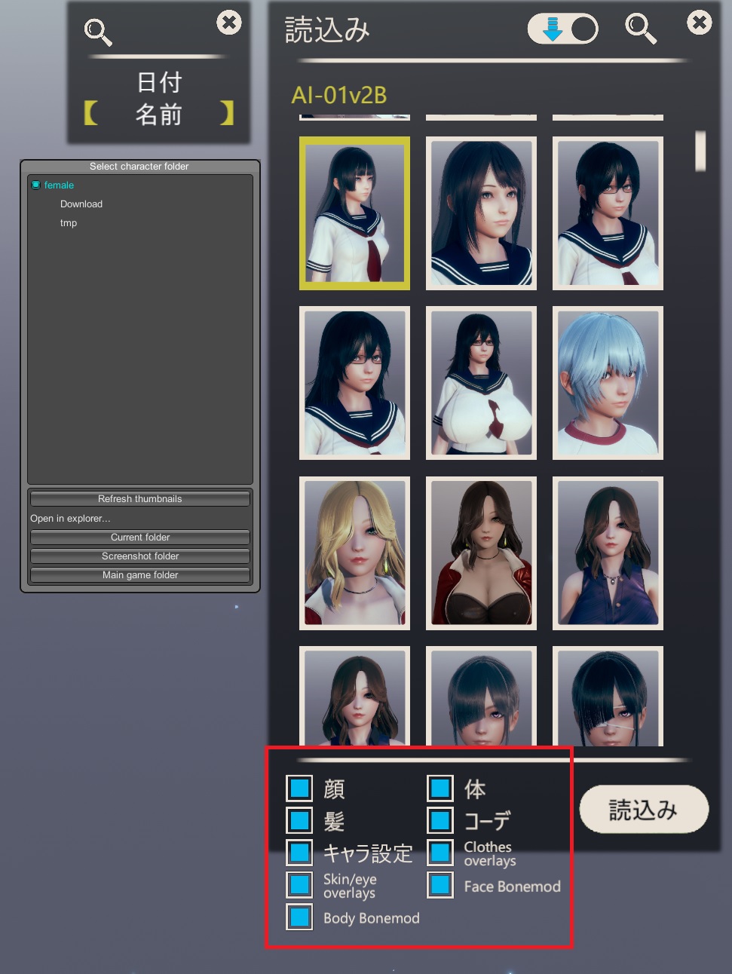Select the bottom-row brown wavy hair card
This screenshot has height=974, width=732.
(354, 697)
